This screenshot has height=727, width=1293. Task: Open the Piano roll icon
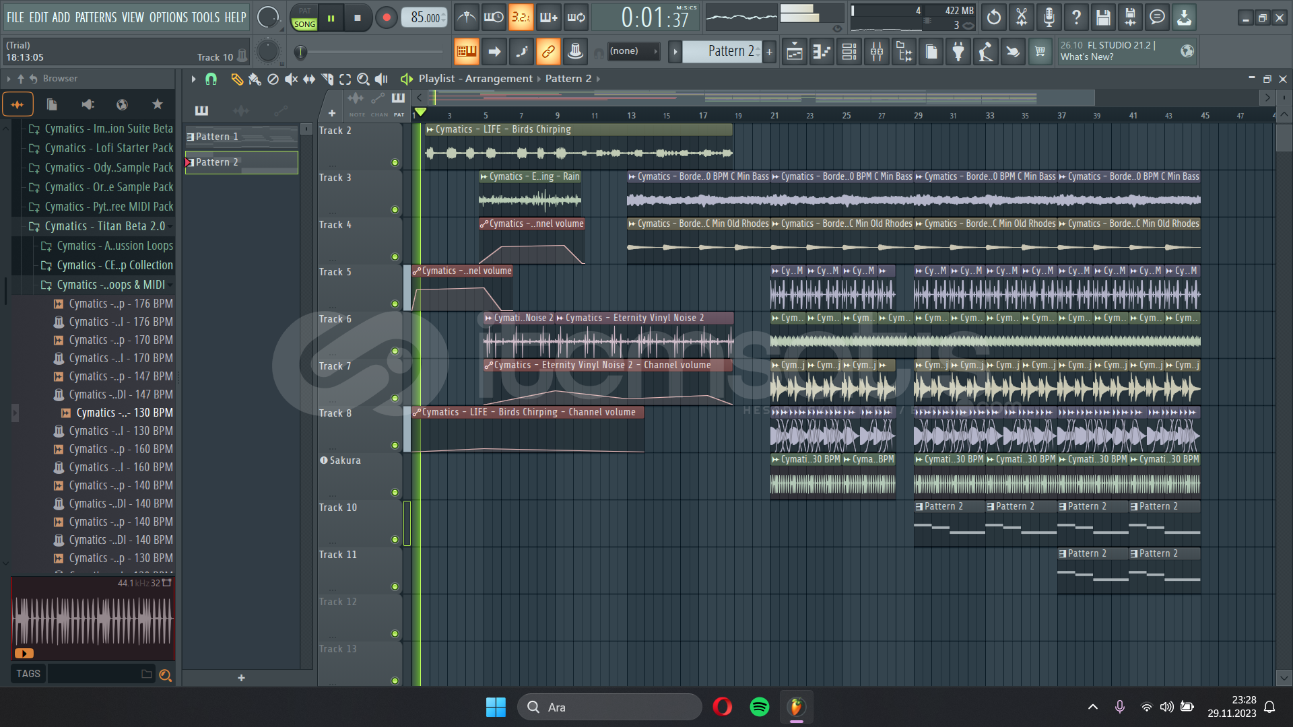(822, 52)
